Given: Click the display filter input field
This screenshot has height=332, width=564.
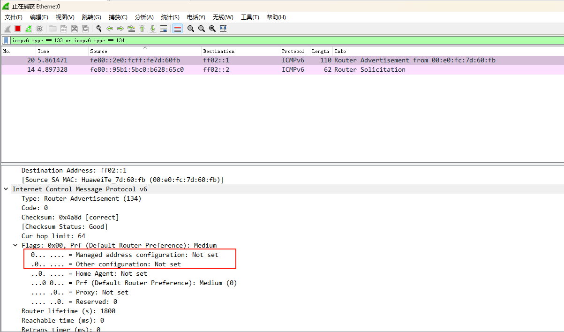Looking at the screenshot, I should point(286,40).
